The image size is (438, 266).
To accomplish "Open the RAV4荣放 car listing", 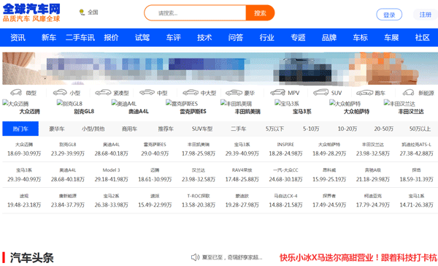I will coord(242,175).
